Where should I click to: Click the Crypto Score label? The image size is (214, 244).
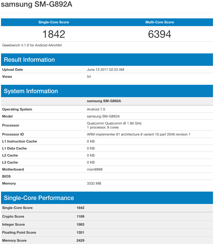(13, 216)
